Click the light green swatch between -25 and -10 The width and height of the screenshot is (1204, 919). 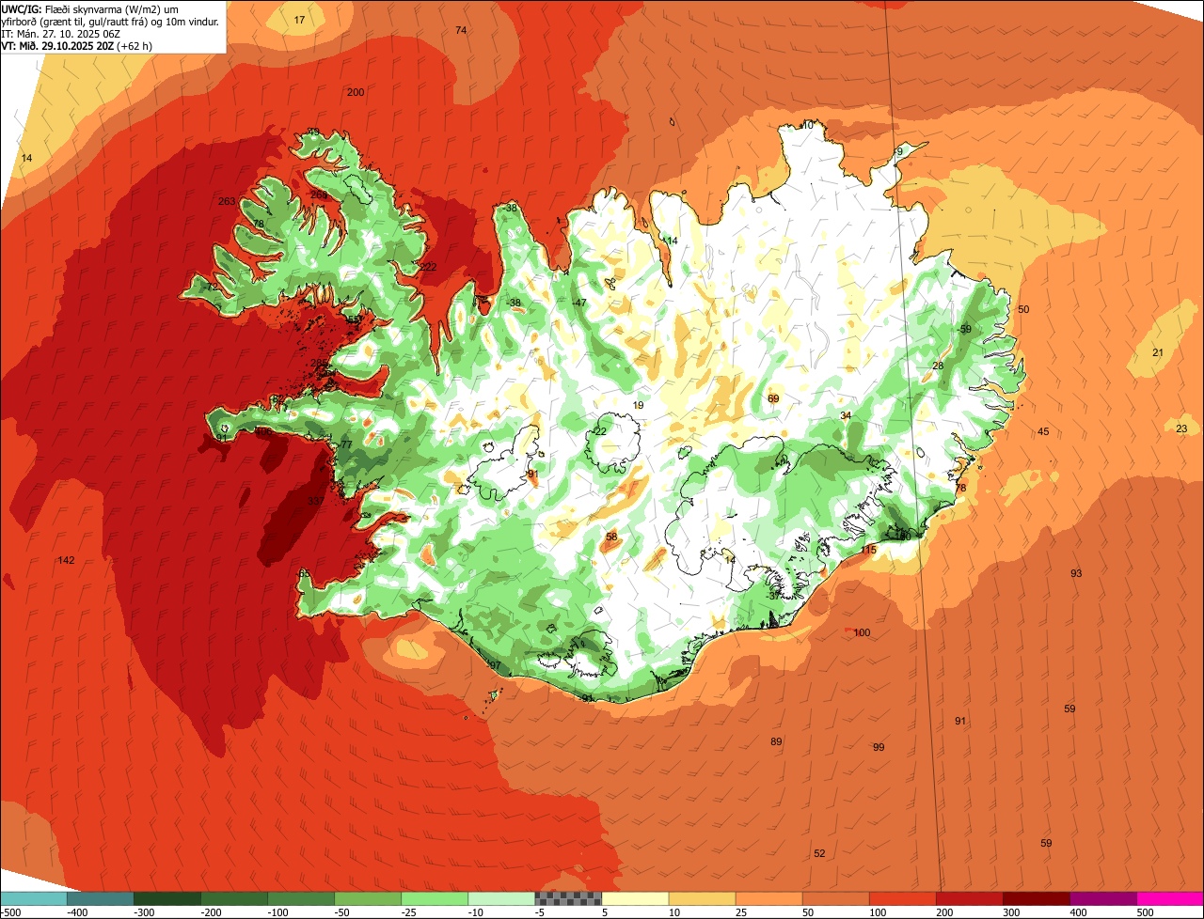tap(435, 898)
